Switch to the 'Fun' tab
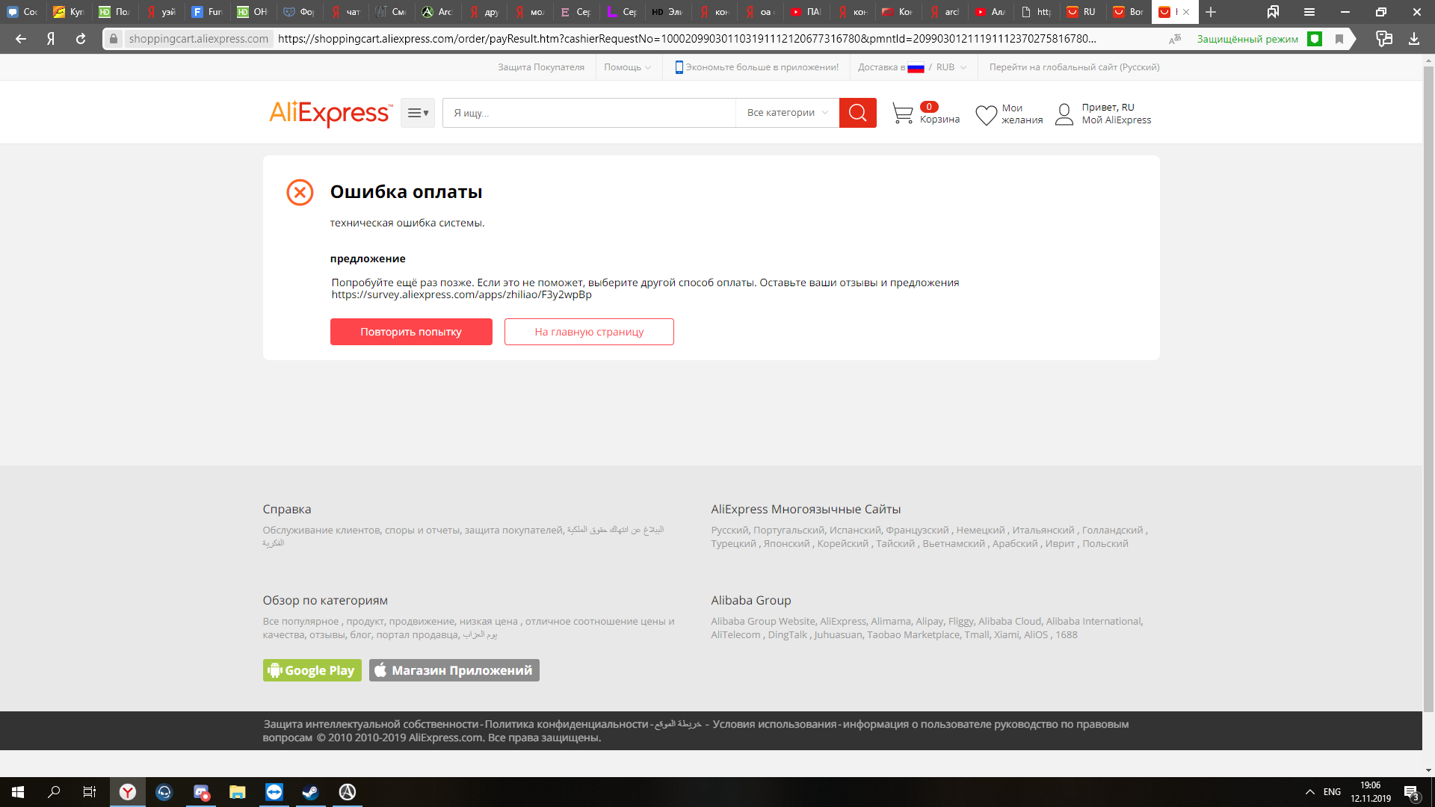 point(208,12)
